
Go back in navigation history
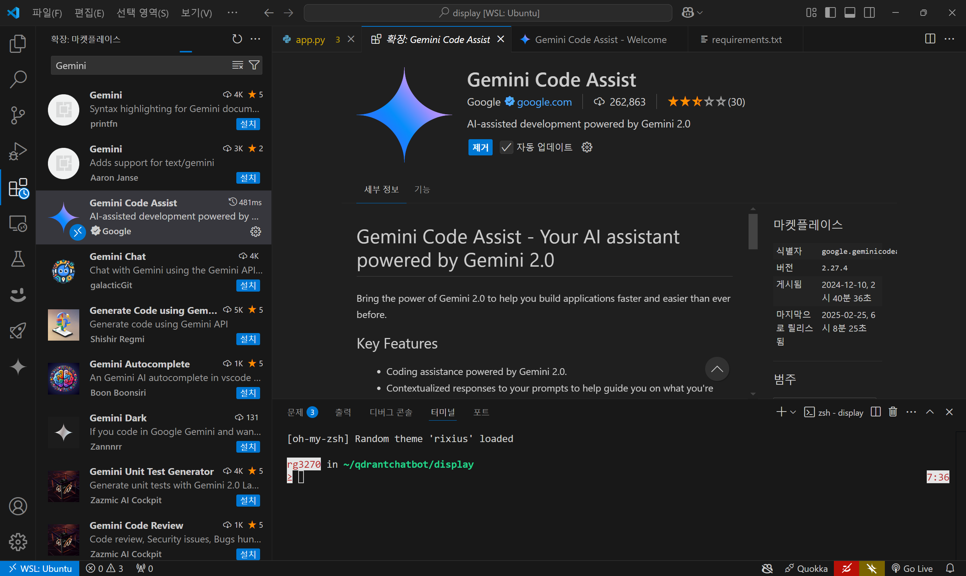click(269, 13)
